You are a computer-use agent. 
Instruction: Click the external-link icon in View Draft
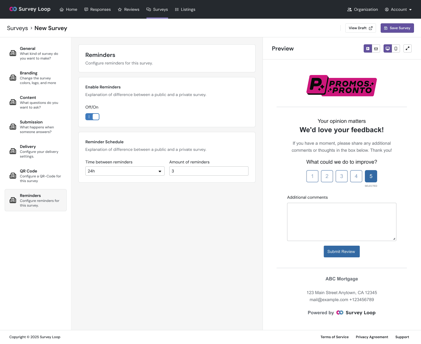(370, 28)
